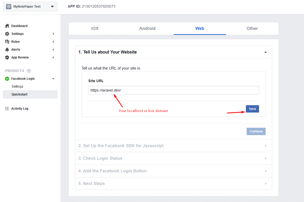The height and width of the screenshot is (202, 304).
Task: Select the Web platform tab
Action: [x=200, y=28]
